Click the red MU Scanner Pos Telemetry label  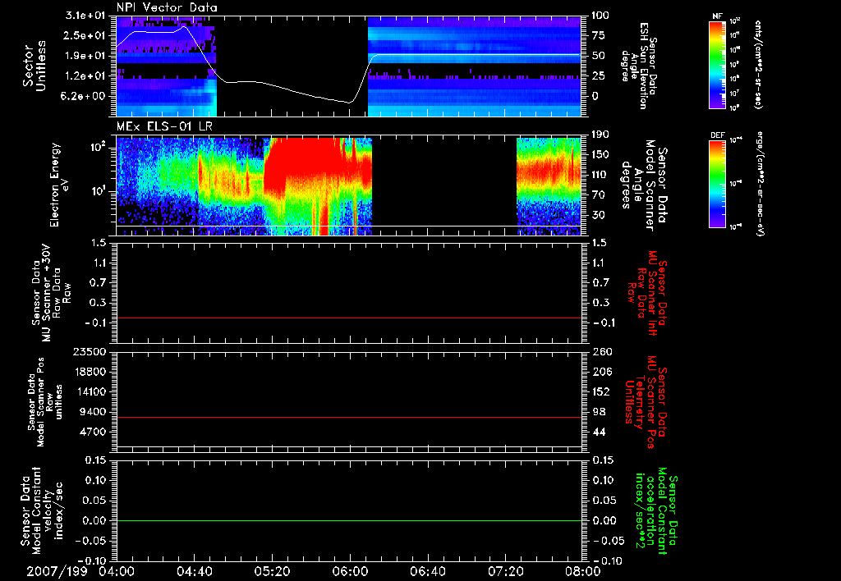(x=646, y=402)
